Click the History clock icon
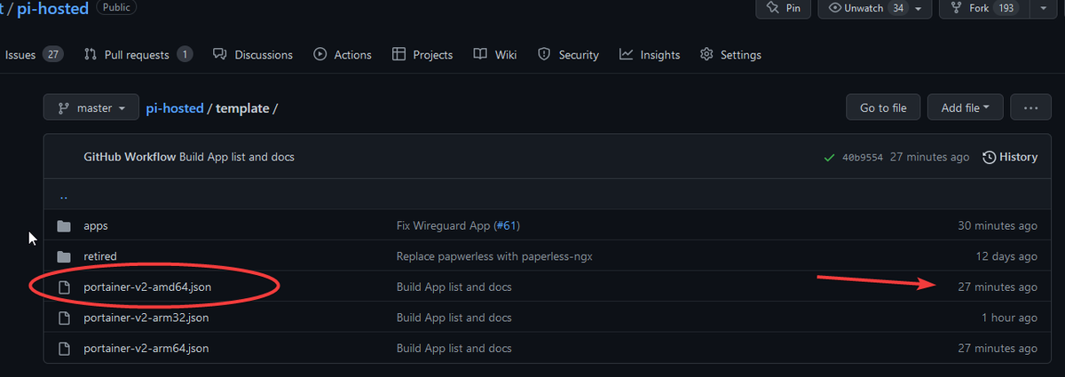 pos(989,157)
